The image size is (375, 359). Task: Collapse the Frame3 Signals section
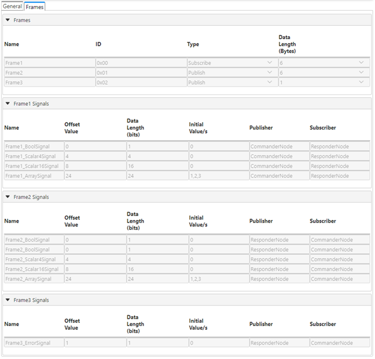click(8, 300)
